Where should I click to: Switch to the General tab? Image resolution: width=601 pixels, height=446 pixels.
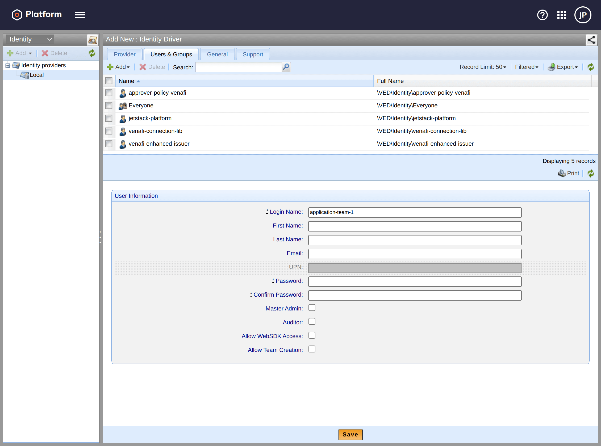pos(217,54)
